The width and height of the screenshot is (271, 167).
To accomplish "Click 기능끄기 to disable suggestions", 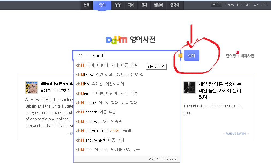I will pos(172,159).
